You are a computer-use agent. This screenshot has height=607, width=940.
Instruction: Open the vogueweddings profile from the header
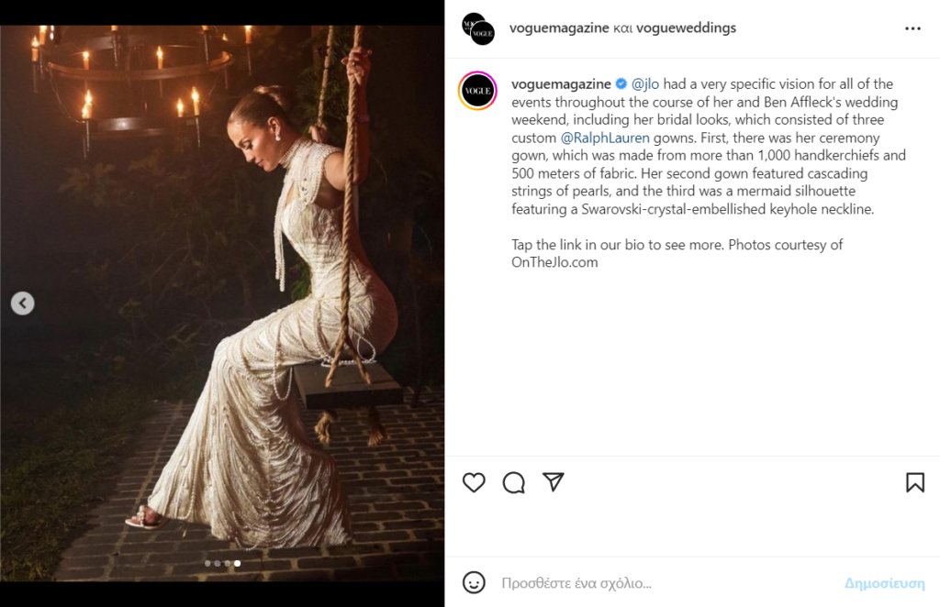(688, 28)
